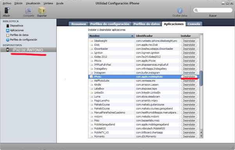Select the iPad de Antonio device
This screenshot has width=235, height=150.
tap(28, 50)
